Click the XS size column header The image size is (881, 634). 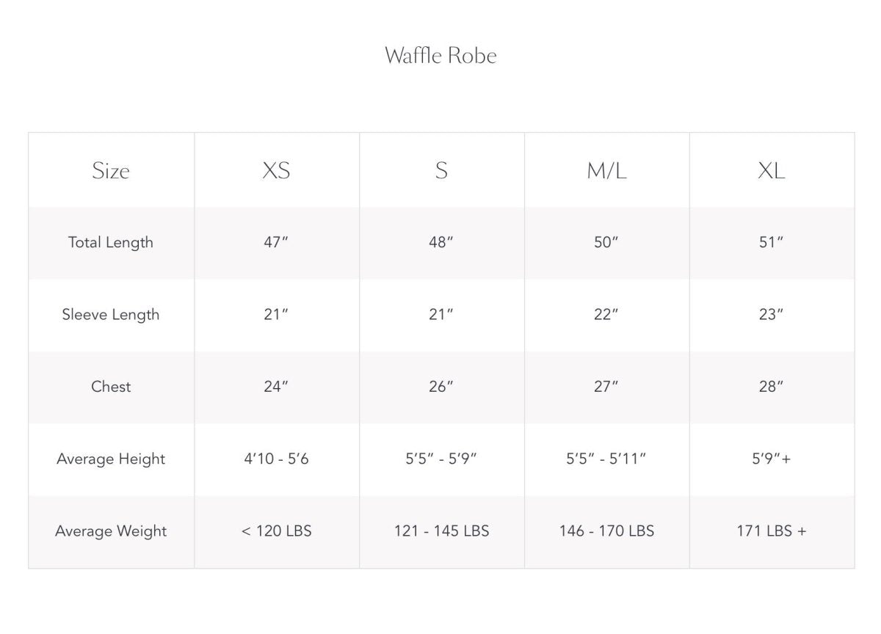(276, 171)
